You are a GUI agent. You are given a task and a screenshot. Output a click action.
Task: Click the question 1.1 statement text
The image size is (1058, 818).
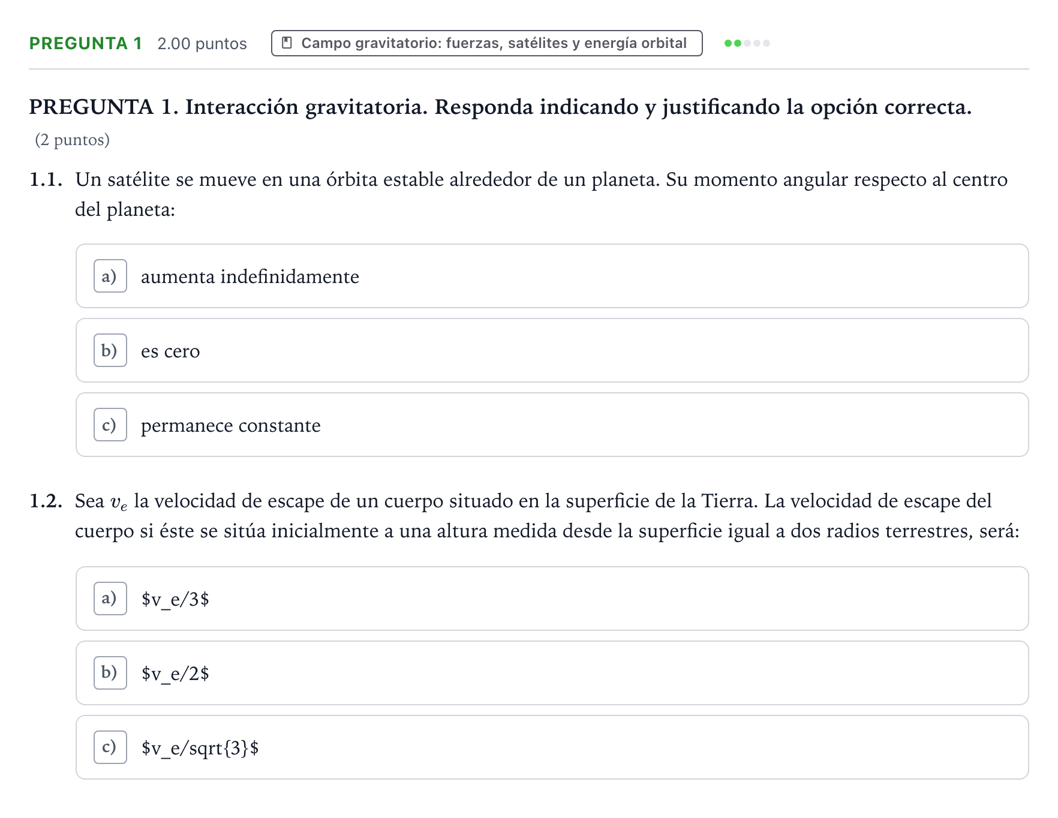coord(541,194)
